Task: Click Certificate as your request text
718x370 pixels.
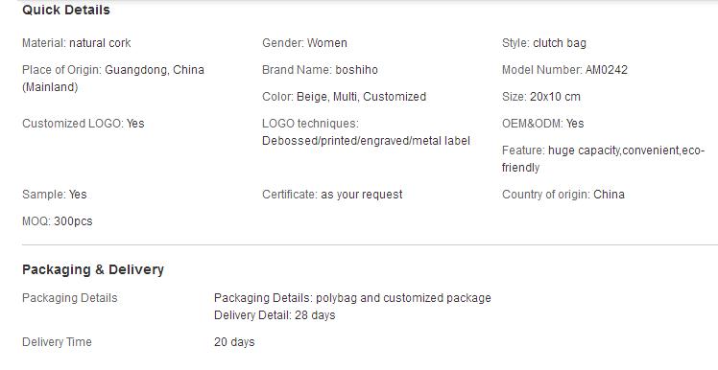Action: click(x=332, y=195)
